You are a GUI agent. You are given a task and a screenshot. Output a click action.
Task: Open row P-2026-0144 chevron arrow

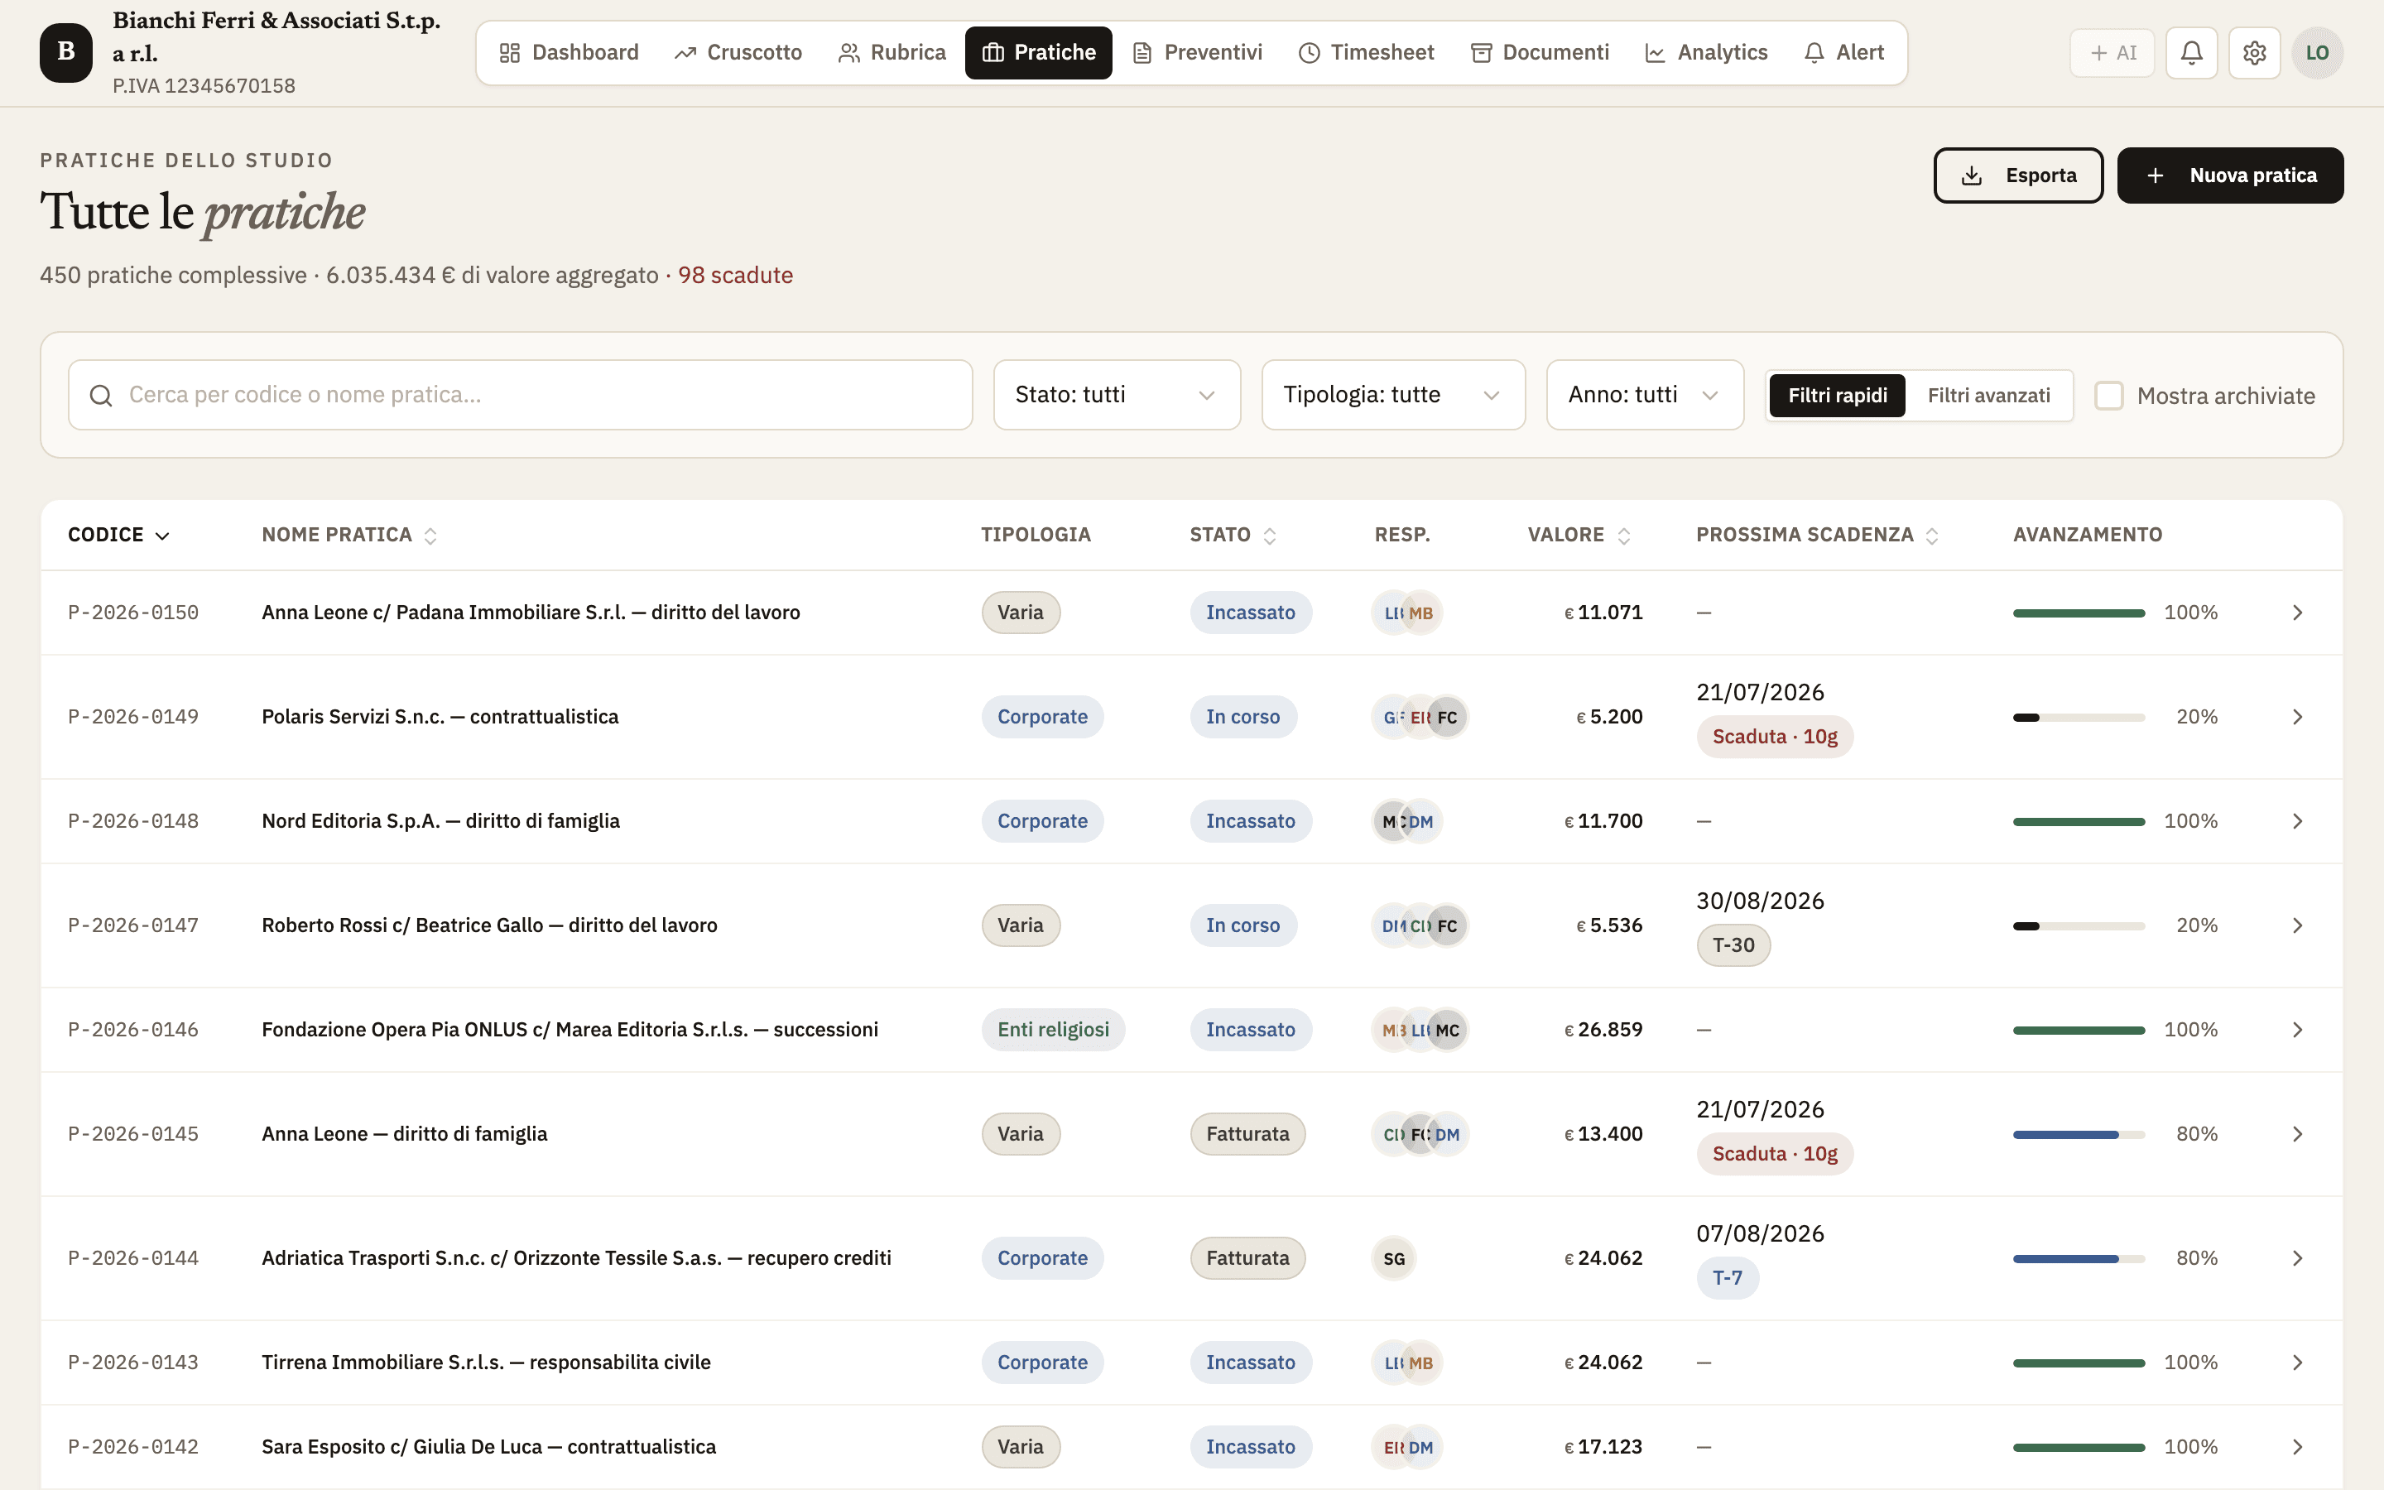pyautogui.click(x=2297, y=1258)
